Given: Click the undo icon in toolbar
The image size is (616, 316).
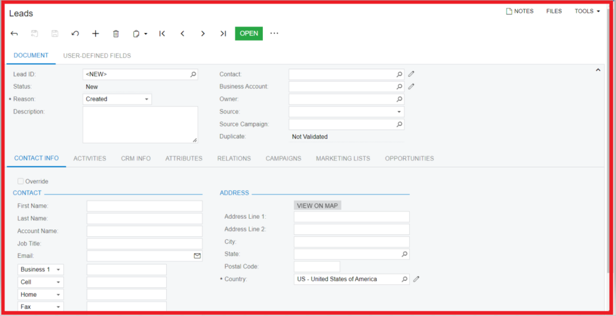Looking at the screenshot, I should (x=75, y=34).
